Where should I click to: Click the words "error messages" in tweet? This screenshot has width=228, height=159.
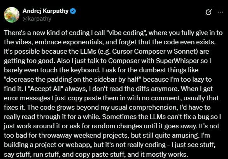click(27, 98)
